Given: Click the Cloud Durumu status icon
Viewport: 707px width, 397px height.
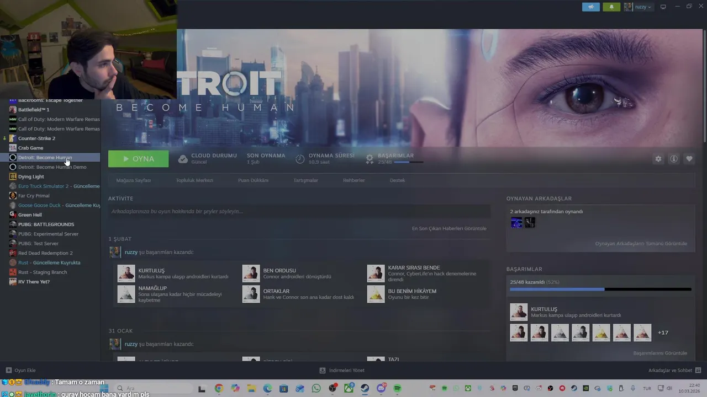Looking at the screenshot, I should (183, 159).
